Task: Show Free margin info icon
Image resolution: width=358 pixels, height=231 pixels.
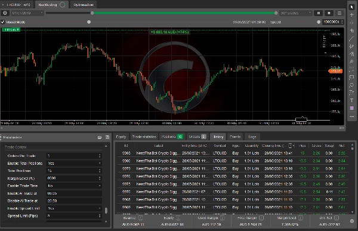Action: [261, 218]
